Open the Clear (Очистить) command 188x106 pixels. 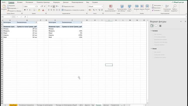pos(156,10)
